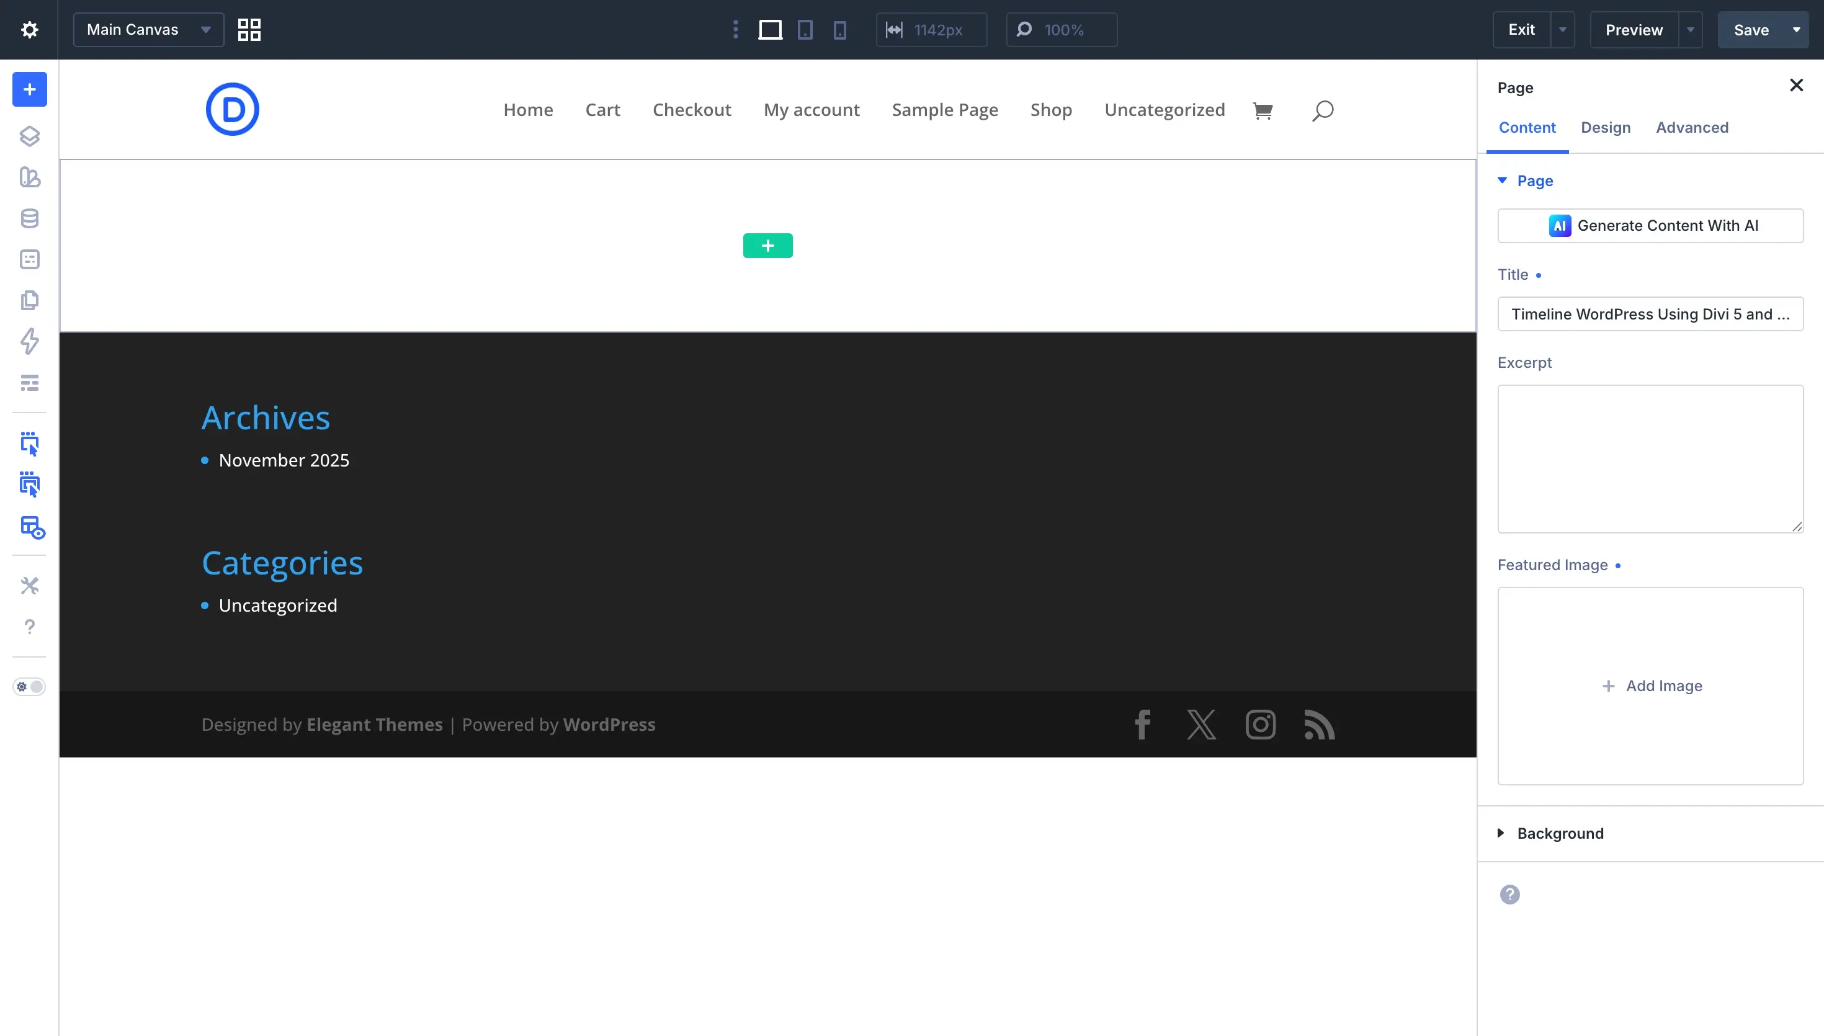The image size is (1824, 1036).
Task: Click the Divi logo in site header
Action: point(233,109)
